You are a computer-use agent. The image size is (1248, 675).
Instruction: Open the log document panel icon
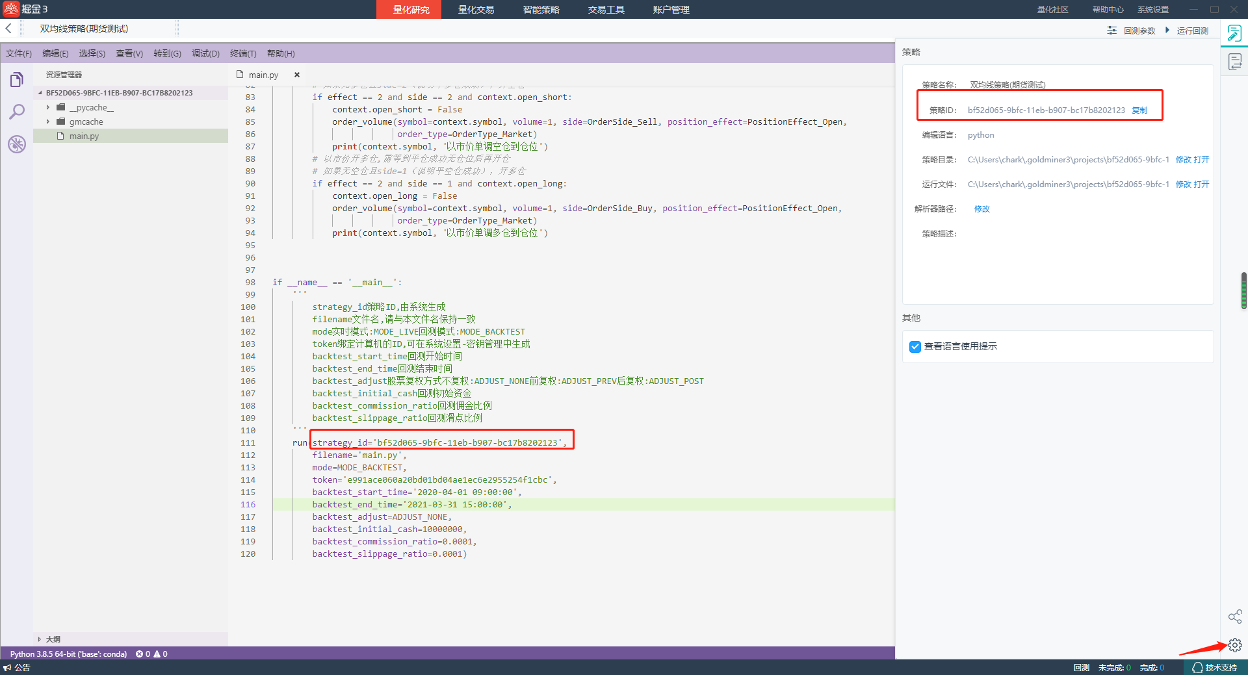[x=1234, y=62]
